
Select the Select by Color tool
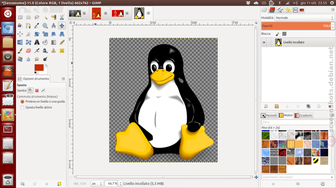tap(54, 17)
